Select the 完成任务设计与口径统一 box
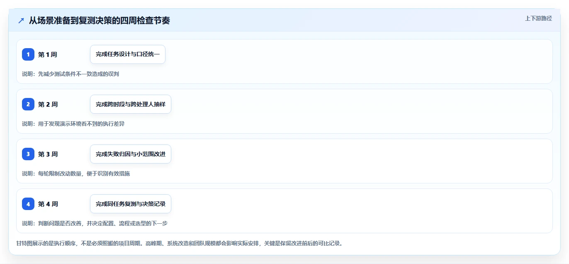This screenshot has width=569, height=264. click(x=128, y=54)
